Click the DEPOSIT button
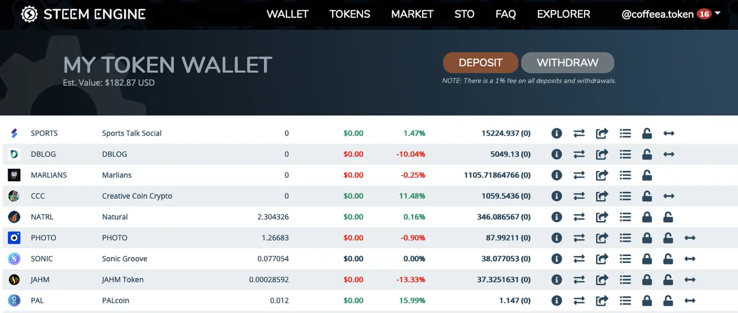The height and width of the screenshot is (313, 738). tap(481, 63)
